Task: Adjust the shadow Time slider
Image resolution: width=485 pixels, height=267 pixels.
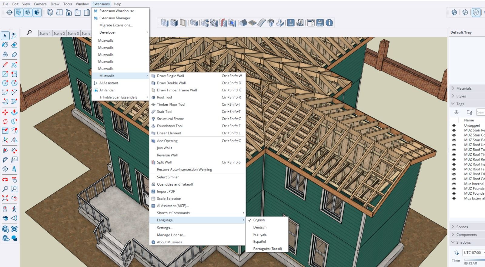Action: 474,260
